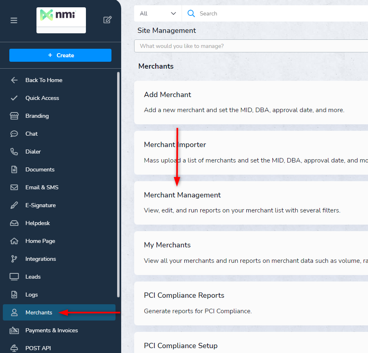Open the edit pencil icon near logo
This screenshot has height=353, width=368.
coord(107,20)
